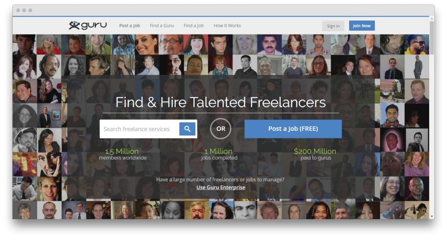Click the scrollbar up arrow
Screen dimensions: 447x241
pos(432,19)
